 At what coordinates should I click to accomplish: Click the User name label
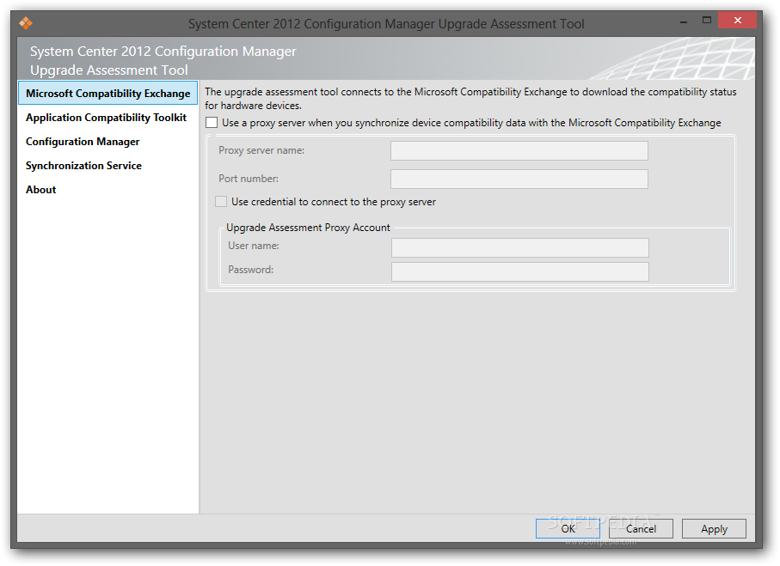[x=253, y=246]
